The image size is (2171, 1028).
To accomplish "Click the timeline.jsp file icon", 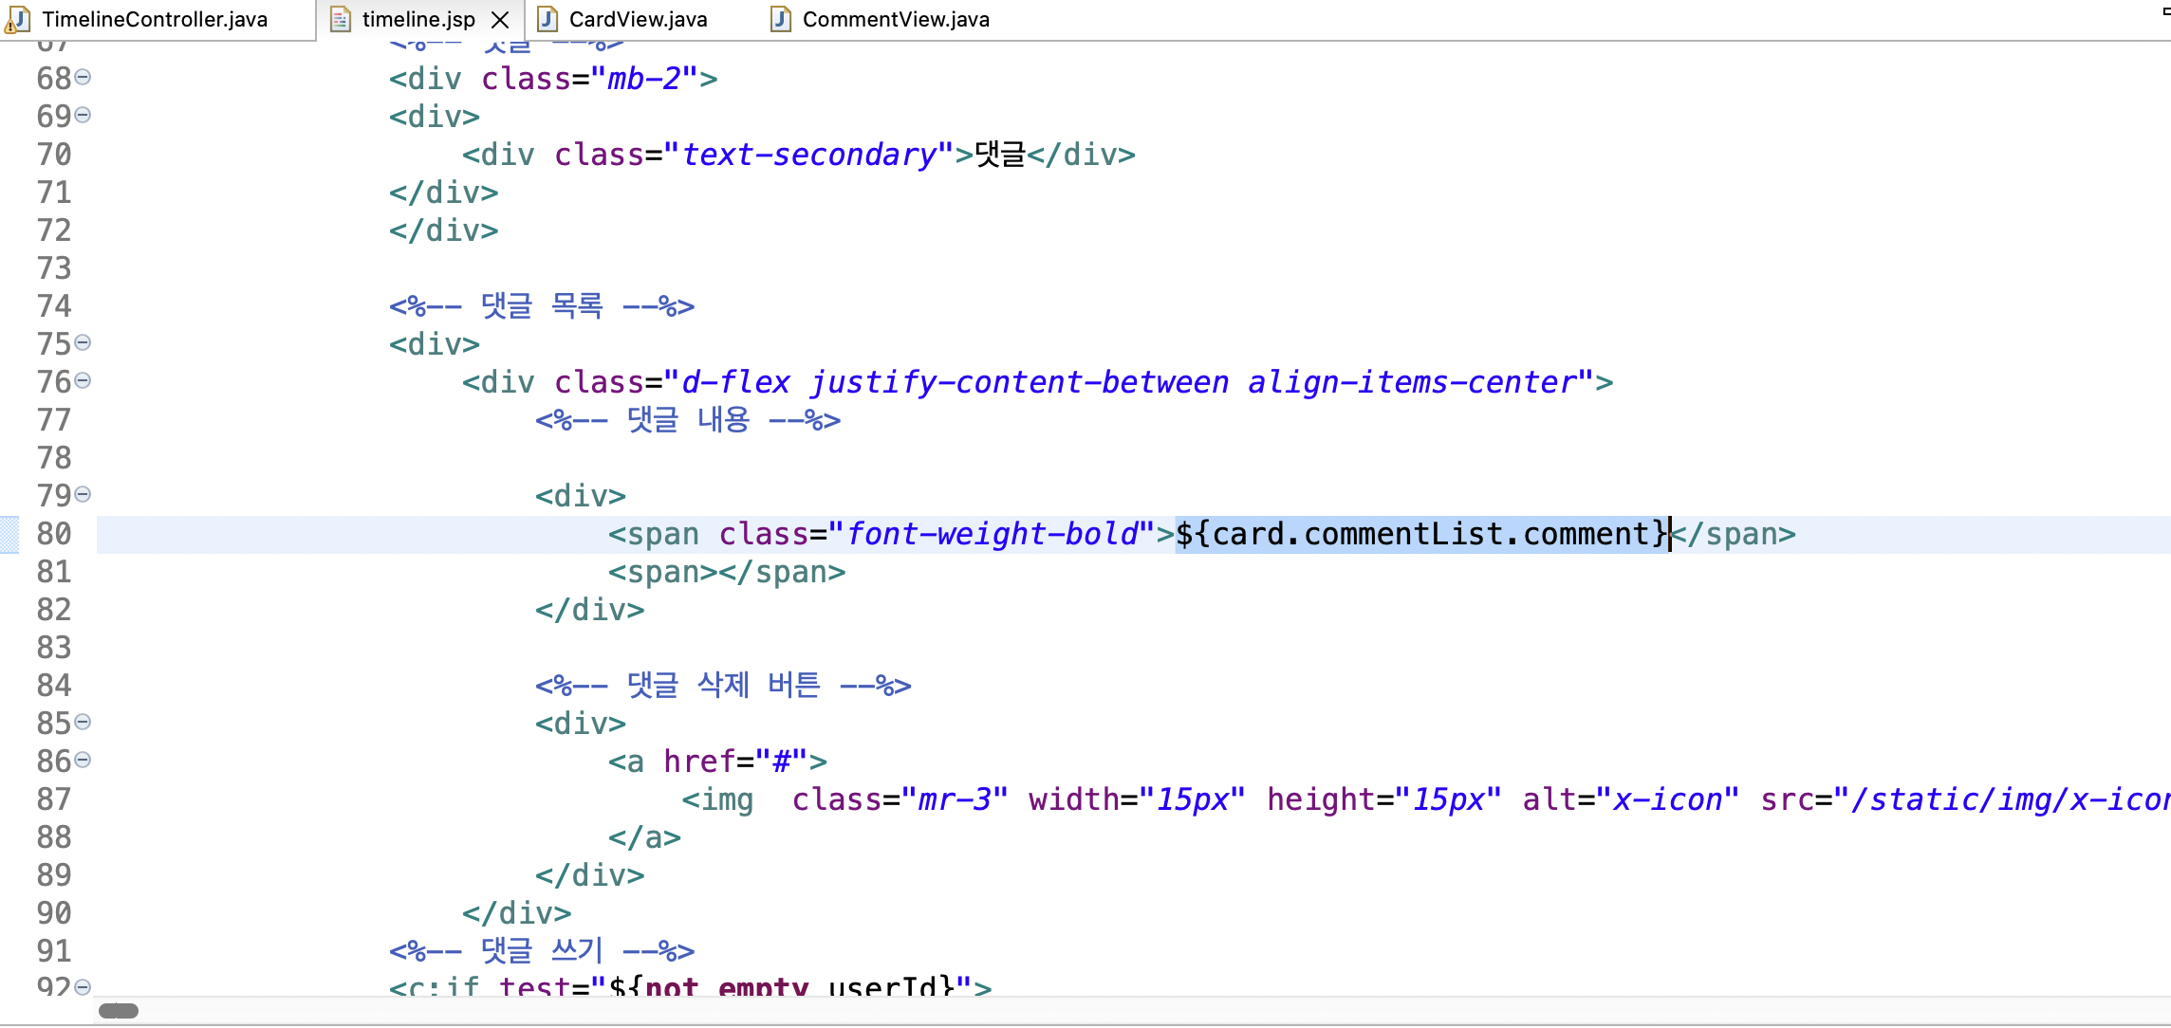I will click(x=340, y=19).
